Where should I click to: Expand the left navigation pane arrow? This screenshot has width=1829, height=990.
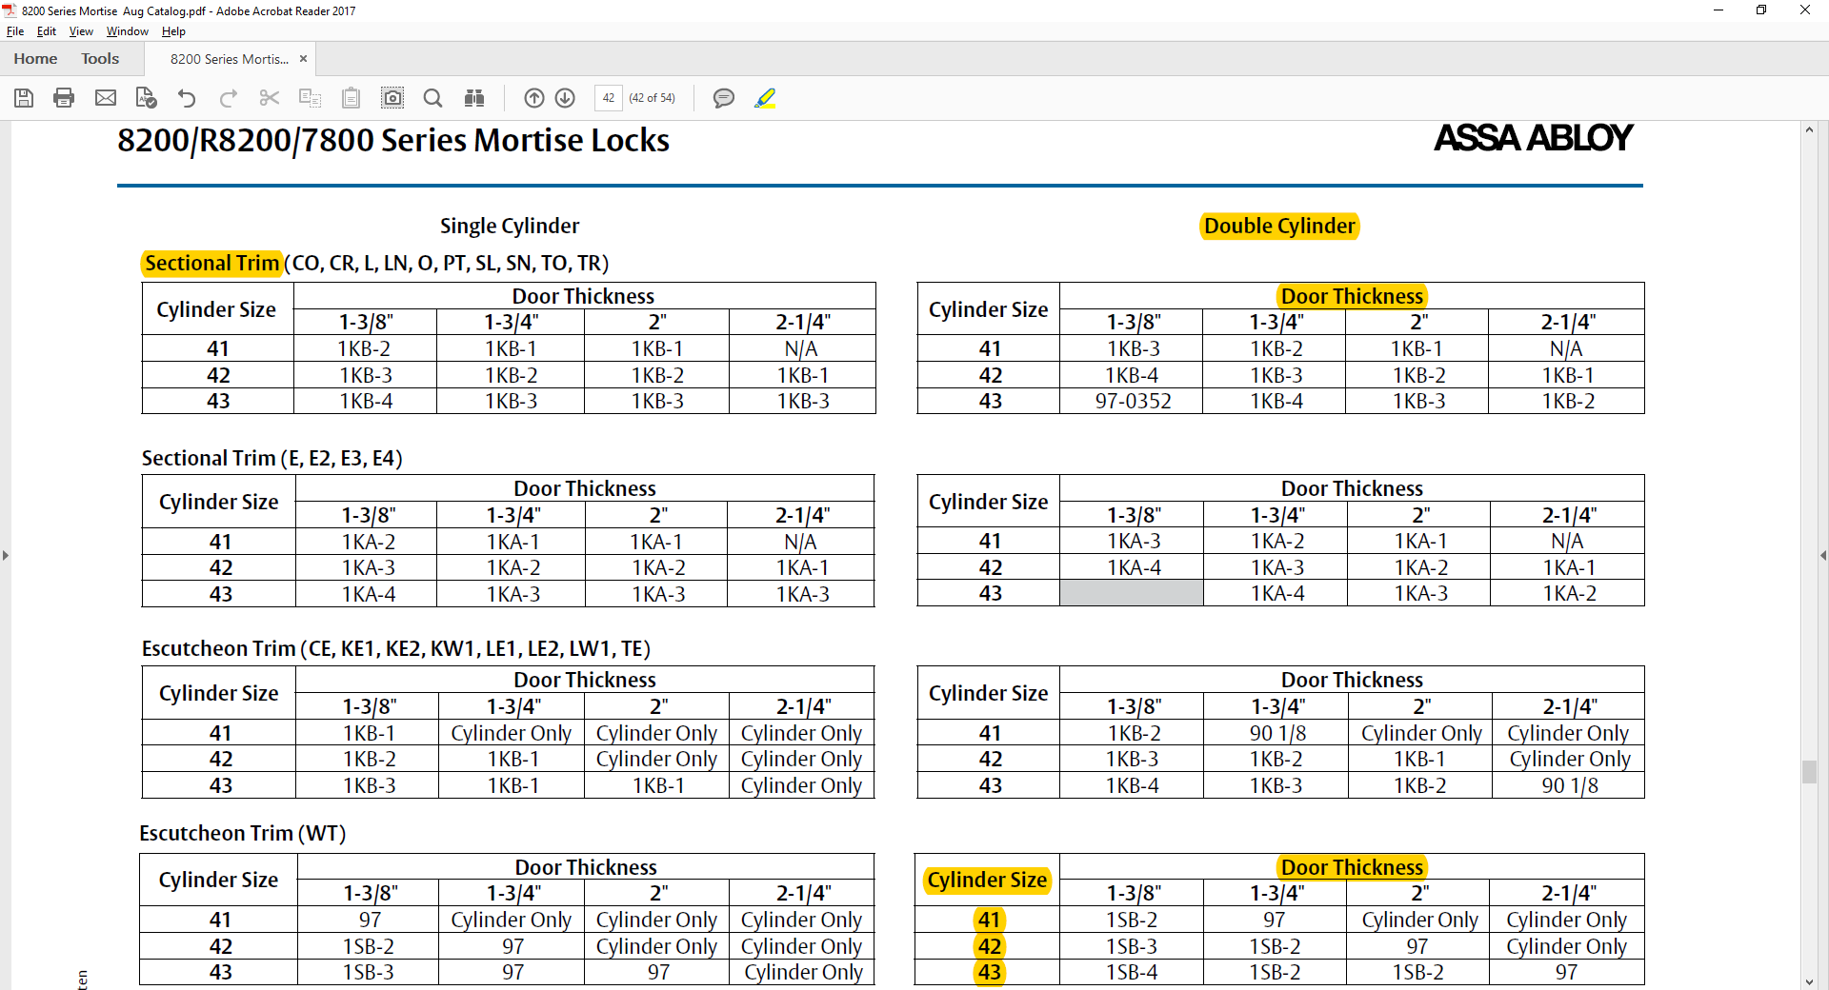(x=6, y=555)
